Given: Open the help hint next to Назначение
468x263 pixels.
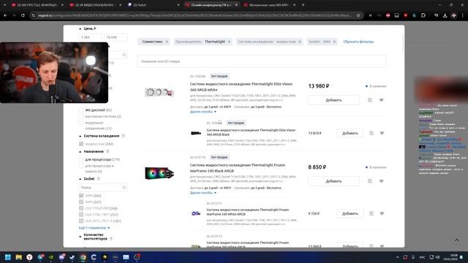Looking at the screenshot, I should [107, 152].
